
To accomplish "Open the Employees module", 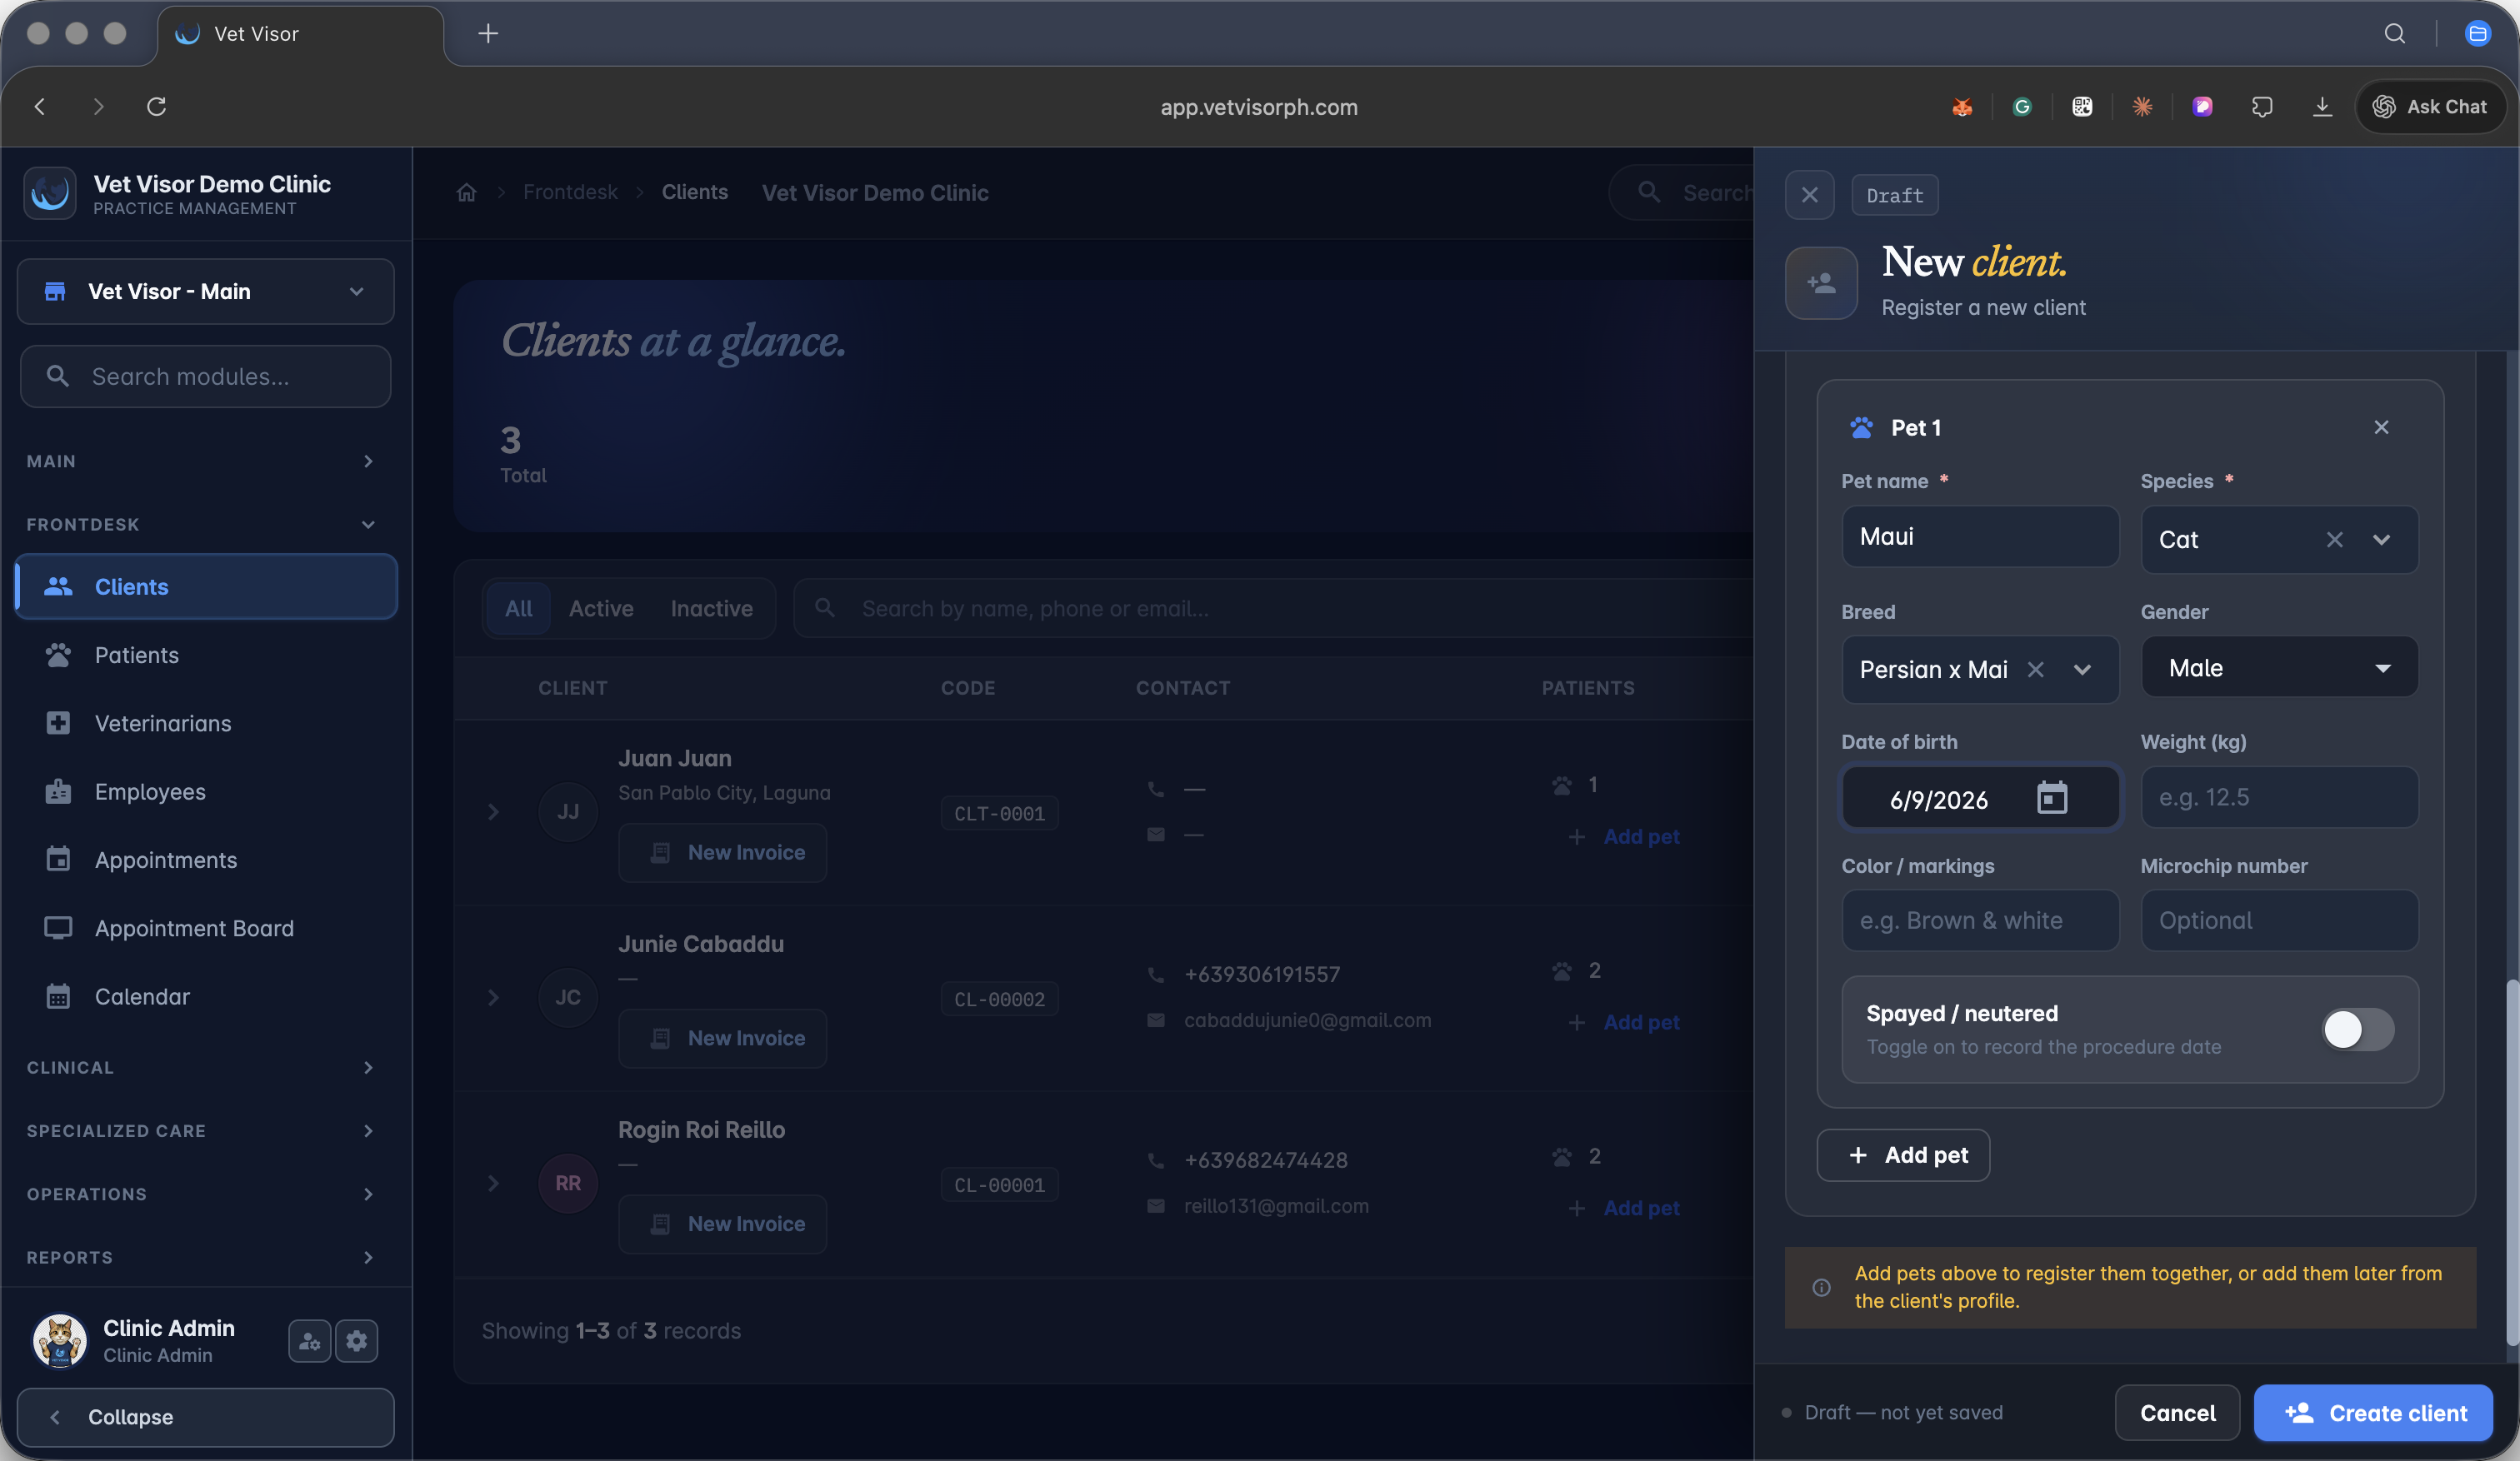I will coord(206,792).
